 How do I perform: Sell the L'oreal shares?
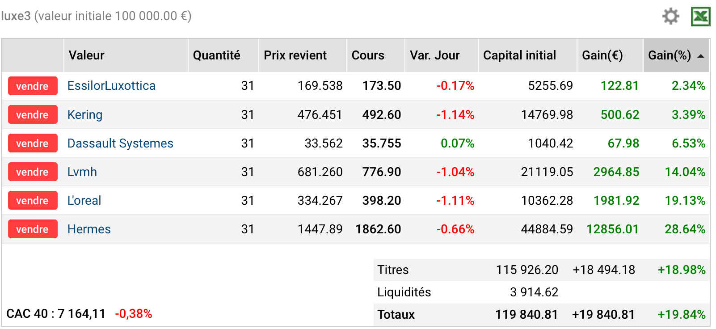click(x=33, y=200)
